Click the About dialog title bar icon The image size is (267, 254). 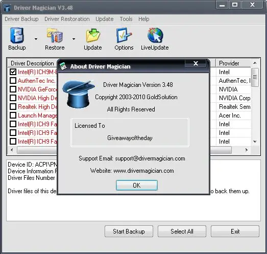[63, 66]
